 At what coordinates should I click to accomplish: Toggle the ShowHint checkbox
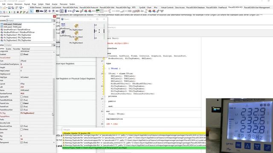(x=22, y=129)
